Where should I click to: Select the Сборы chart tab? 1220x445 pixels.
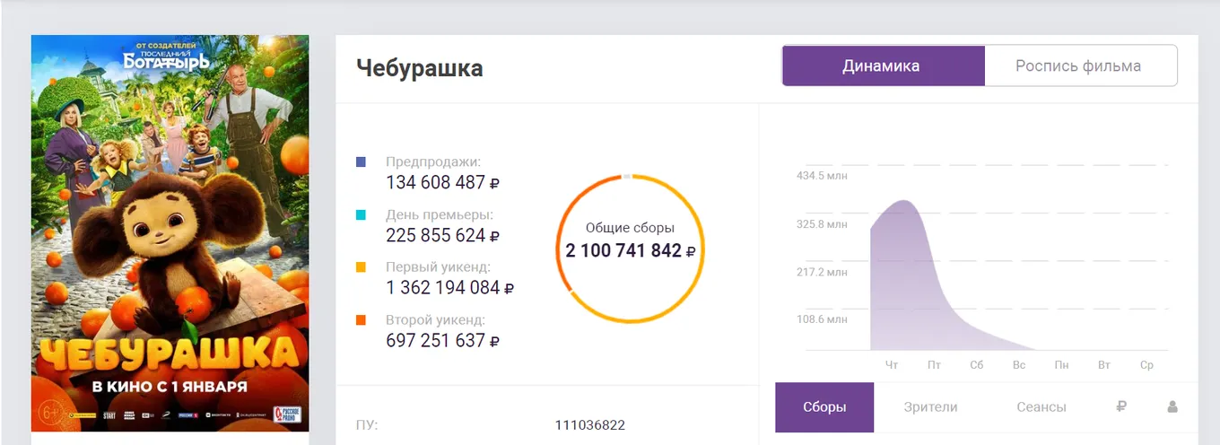pos(824,406)
